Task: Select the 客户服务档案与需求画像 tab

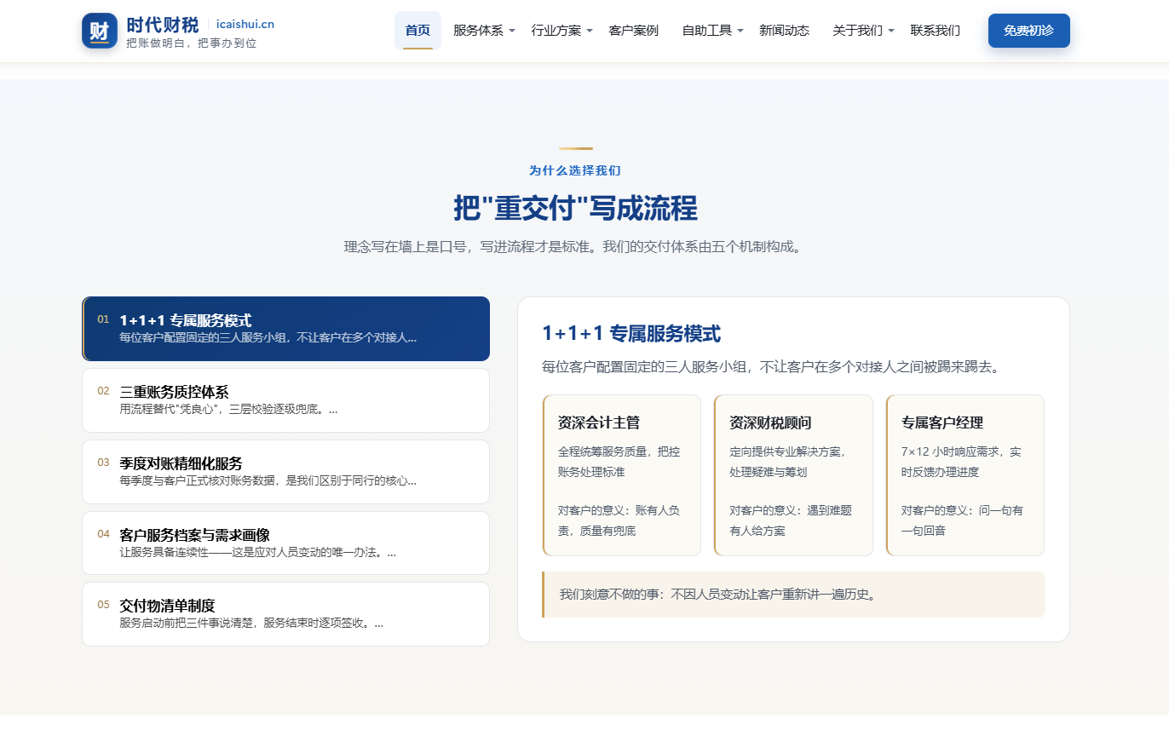Action: [x=286, y=543]
